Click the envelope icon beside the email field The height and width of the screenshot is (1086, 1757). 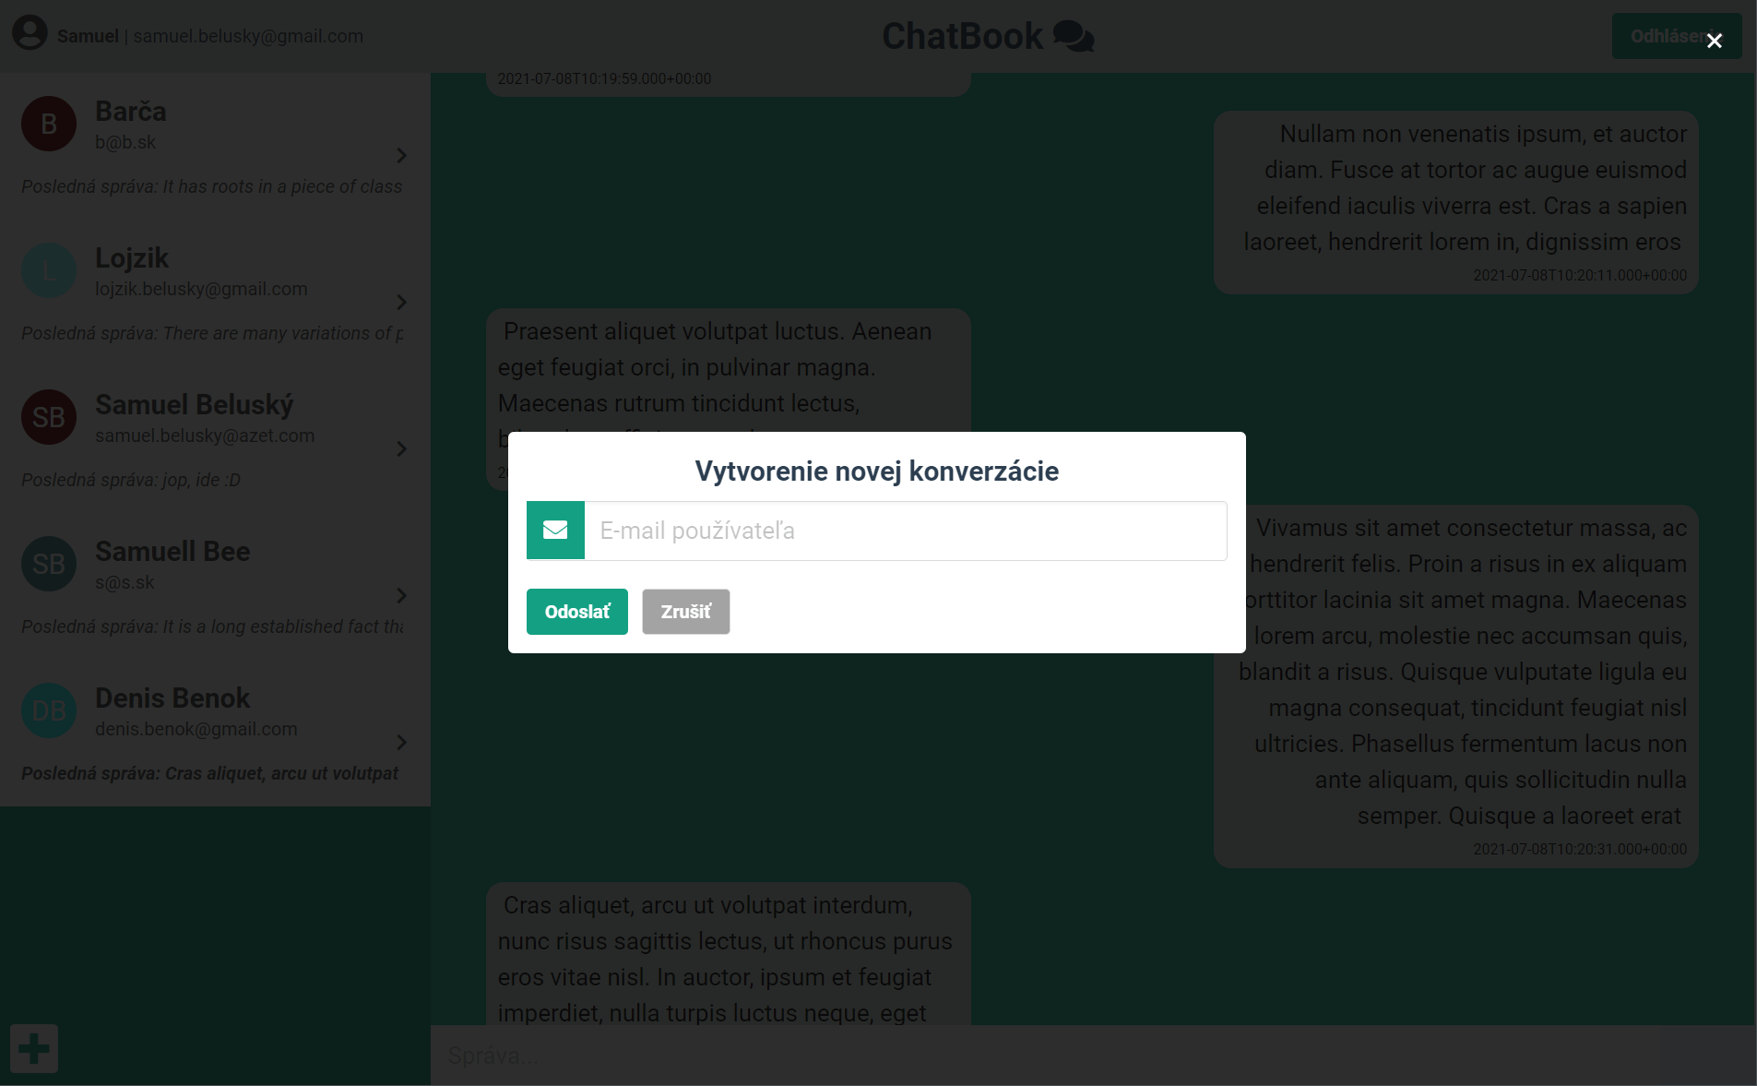coord(555,531)
